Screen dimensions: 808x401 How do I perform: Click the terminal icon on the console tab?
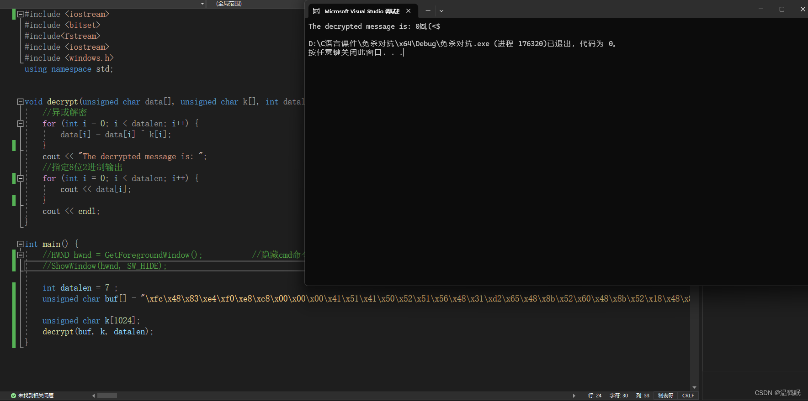click(316, 11)
